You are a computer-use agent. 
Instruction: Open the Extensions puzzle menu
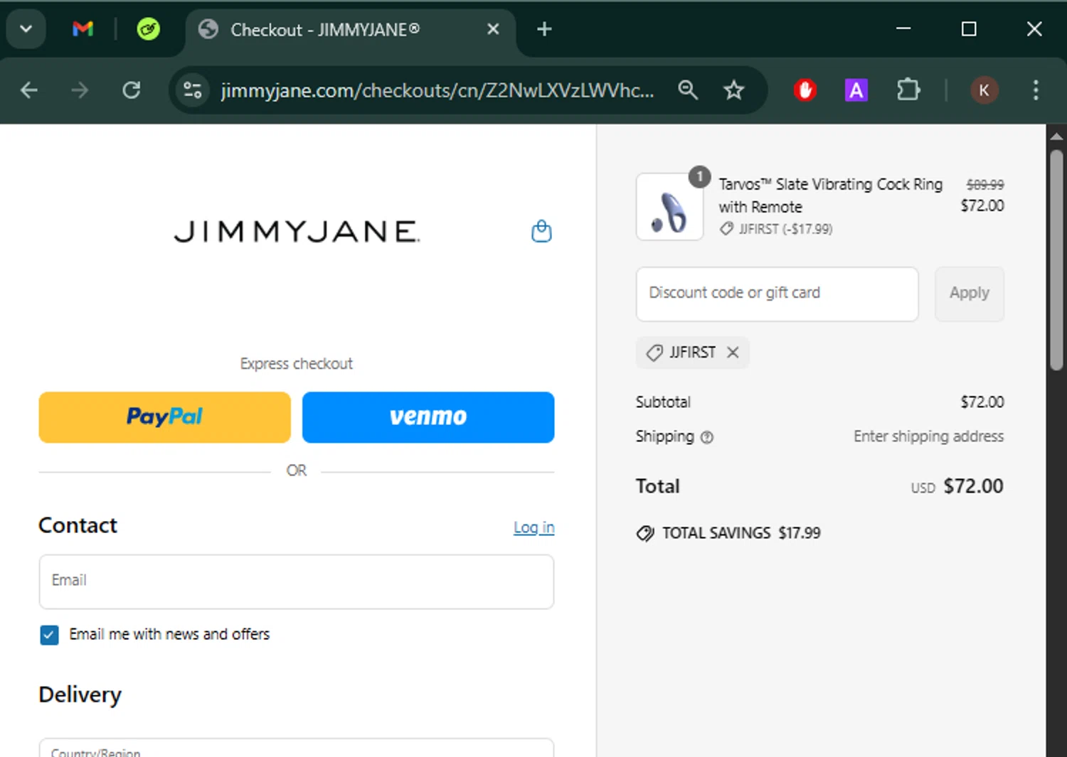click(x=908, y=90)
